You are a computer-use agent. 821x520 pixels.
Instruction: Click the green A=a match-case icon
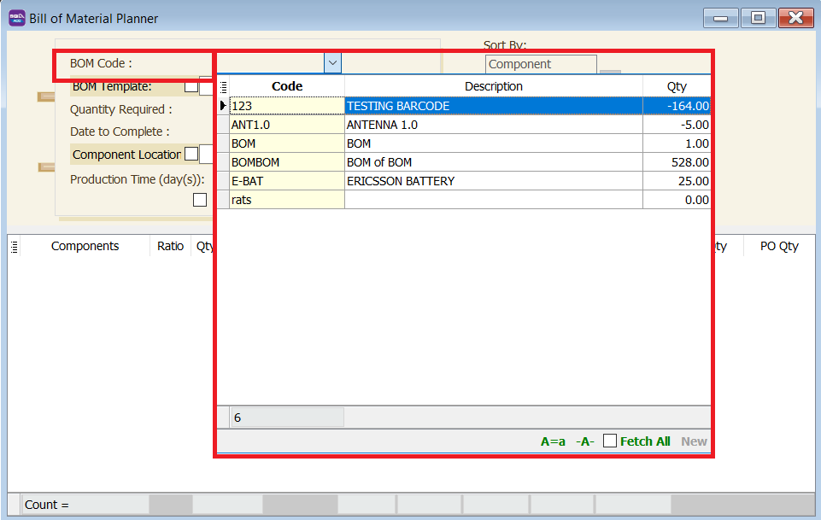coord(554,441)
